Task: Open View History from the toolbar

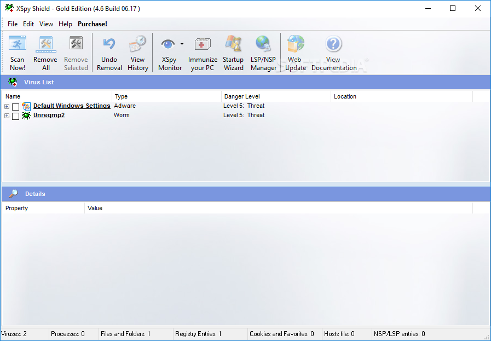Action: (x=138, y=53)
